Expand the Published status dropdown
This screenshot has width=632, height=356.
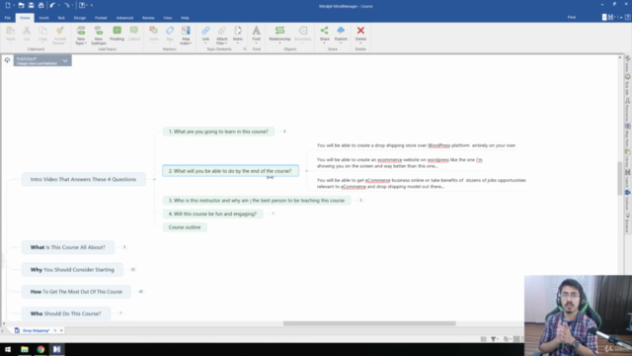click(65, 60)
